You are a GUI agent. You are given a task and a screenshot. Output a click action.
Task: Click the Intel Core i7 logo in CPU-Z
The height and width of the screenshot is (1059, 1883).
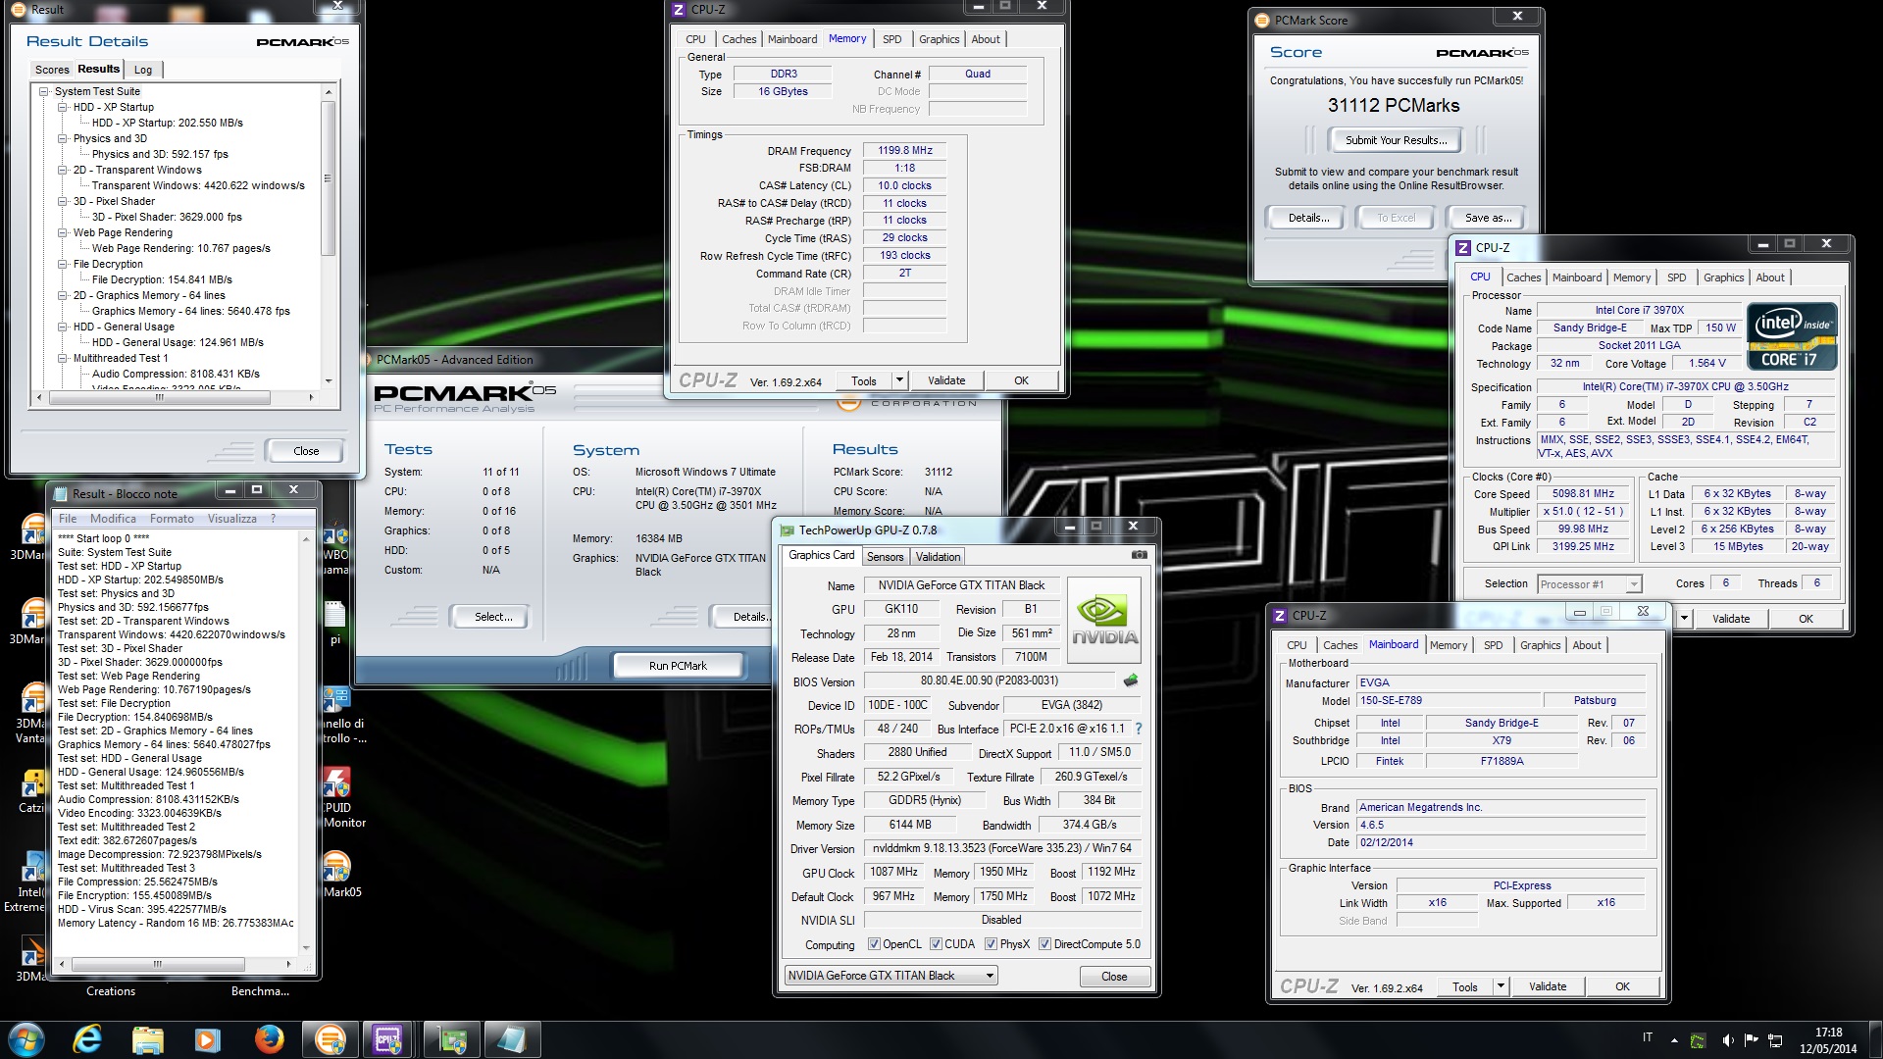click(1792, 335)
